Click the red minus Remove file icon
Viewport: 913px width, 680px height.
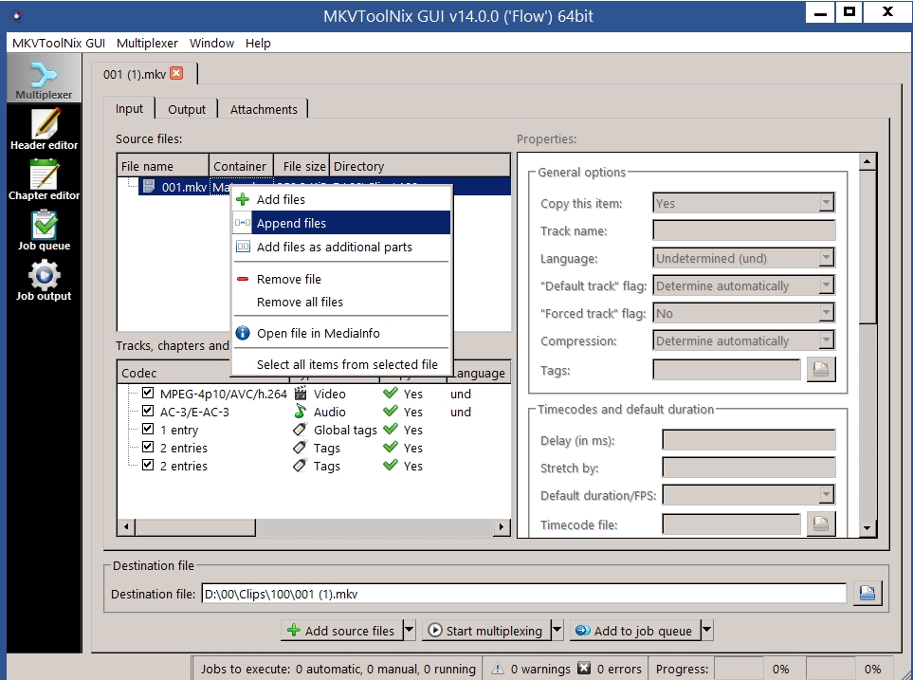click(x=243, y=279)
